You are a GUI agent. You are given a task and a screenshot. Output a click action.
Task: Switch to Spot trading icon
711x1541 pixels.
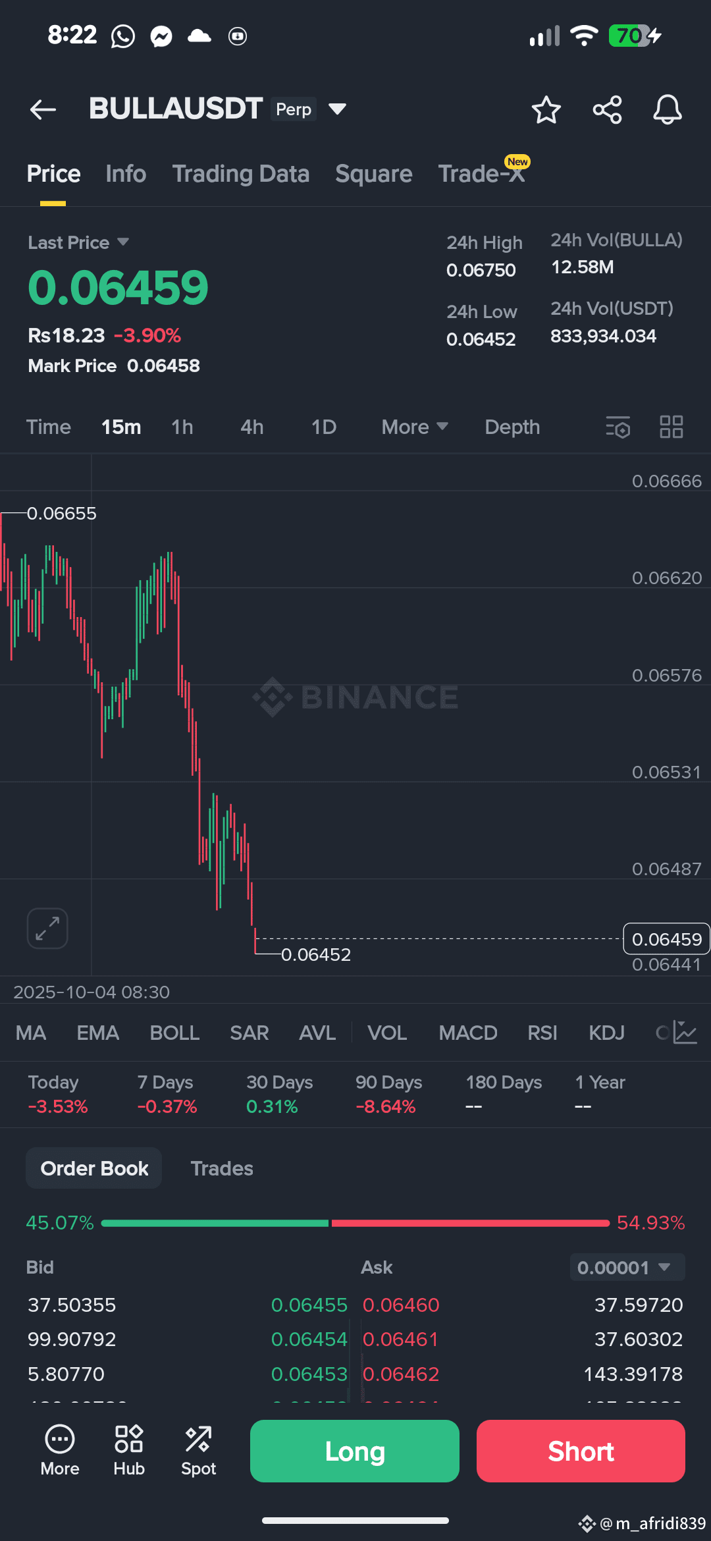[198, 1451]
